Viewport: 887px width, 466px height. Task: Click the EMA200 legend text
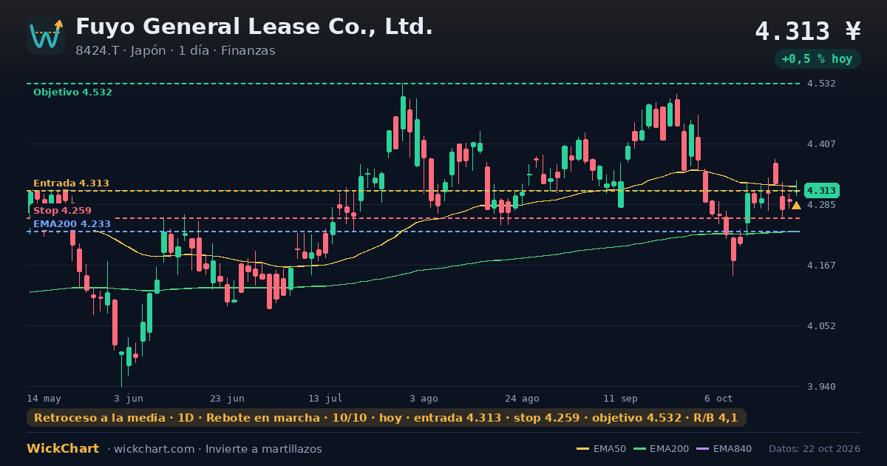pos(670,449)
